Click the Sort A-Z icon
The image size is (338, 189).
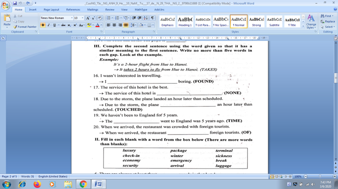click(x=146, y=18)
